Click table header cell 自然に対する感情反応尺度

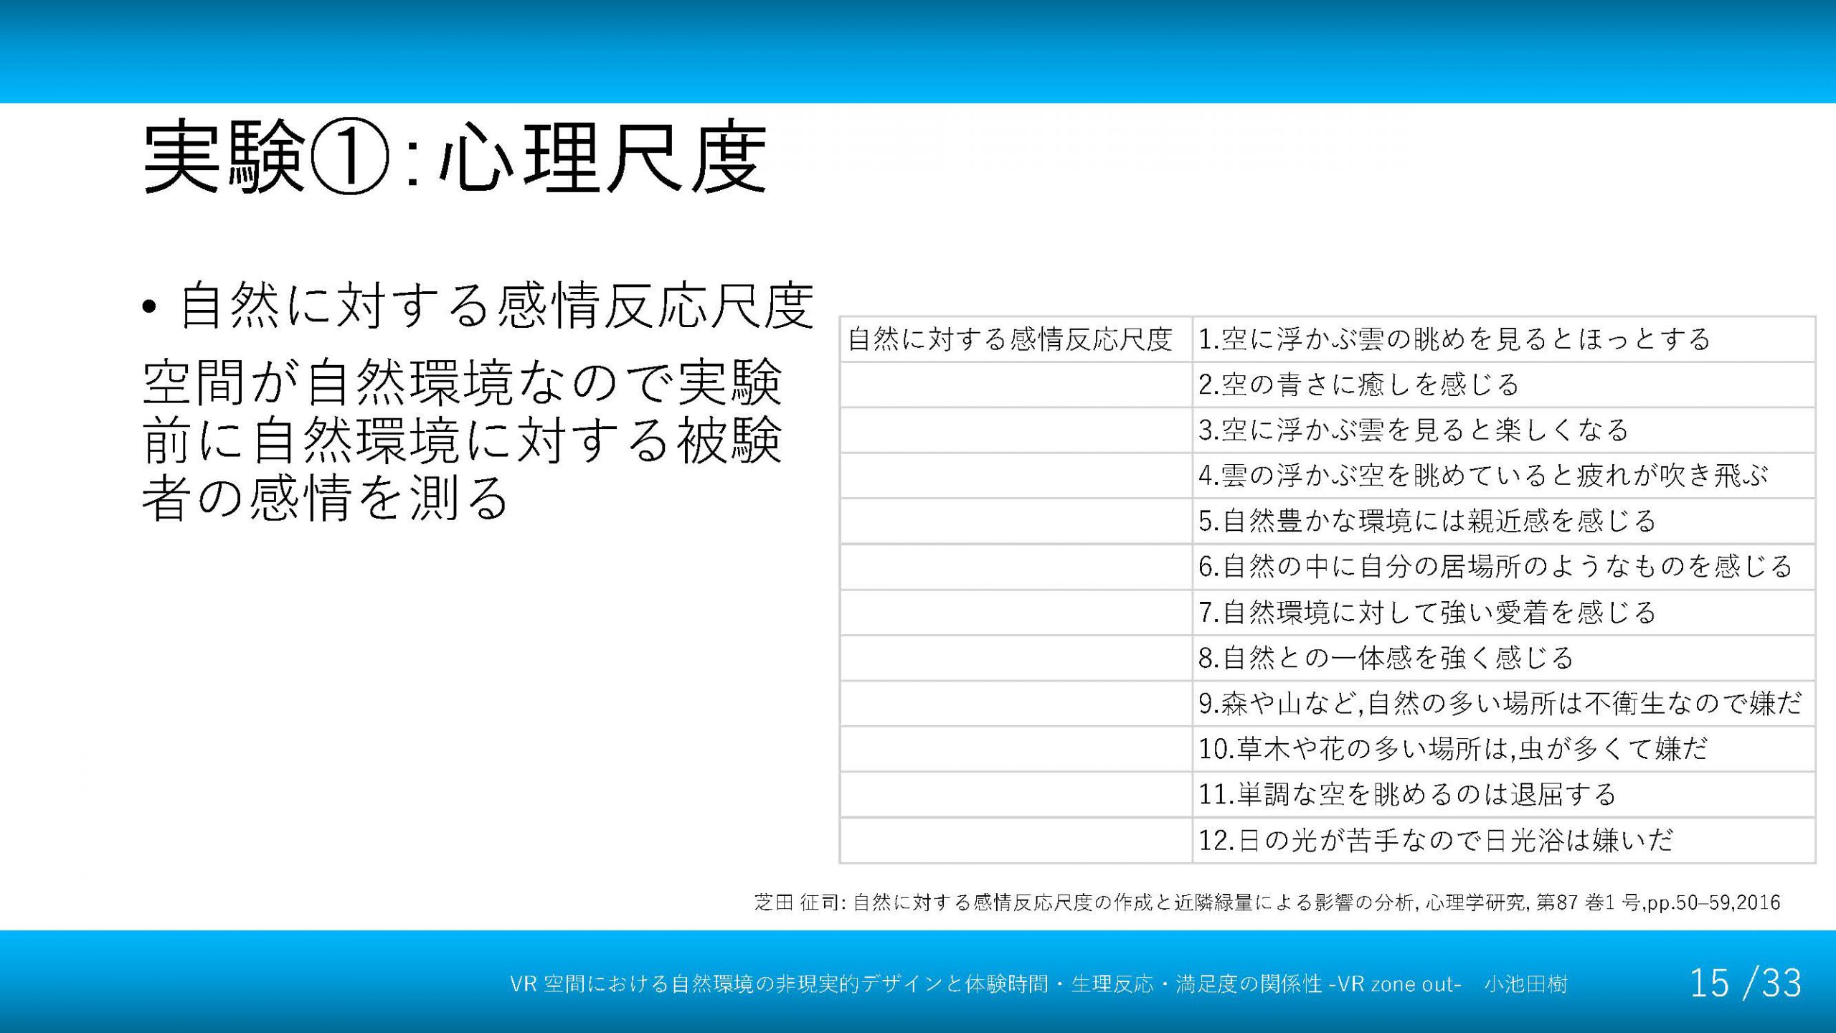pyautogui.click(x=1016, y=339)
